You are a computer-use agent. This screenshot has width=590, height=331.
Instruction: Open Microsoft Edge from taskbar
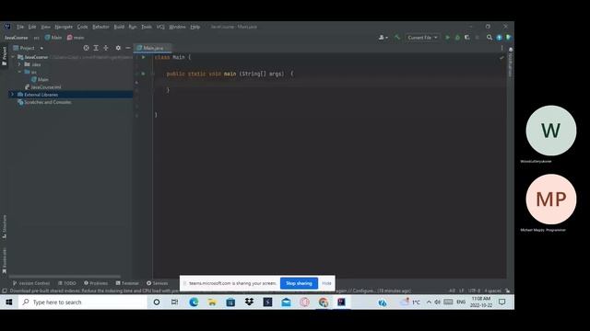pyautogui.click(x=194, y=302)
